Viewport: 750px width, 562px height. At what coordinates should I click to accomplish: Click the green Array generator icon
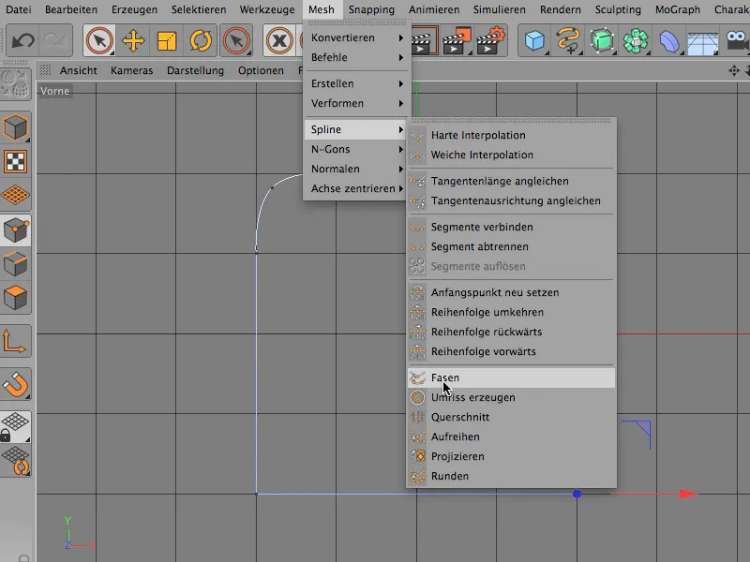click(x=636, y=40)
